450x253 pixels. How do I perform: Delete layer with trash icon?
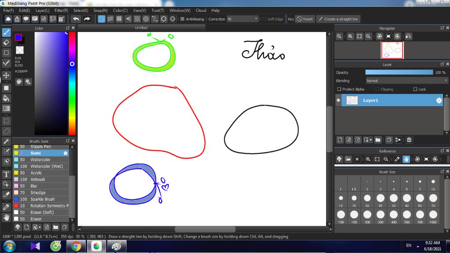click(x=409, y=140)
